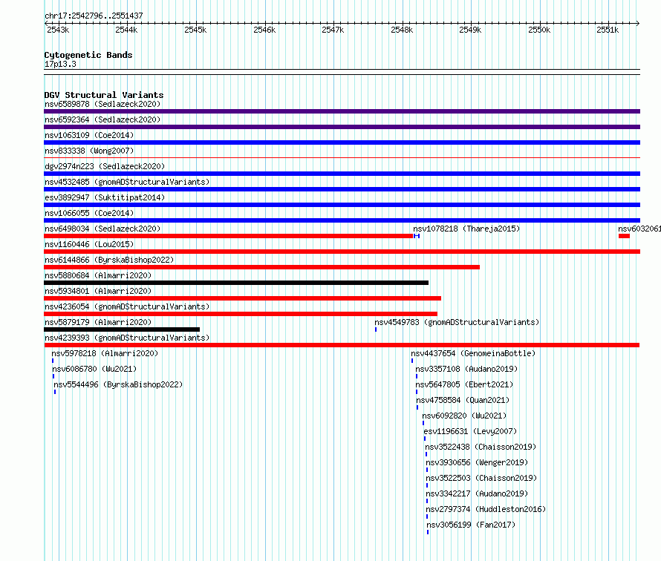Click the 2544k ruler mark

[126, 30]
